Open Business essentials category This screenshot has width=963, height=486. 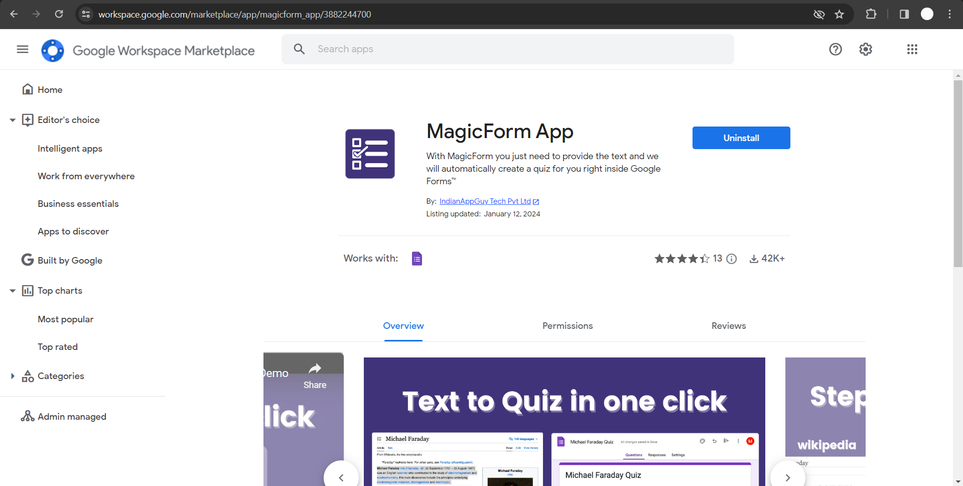click(78, 204)
